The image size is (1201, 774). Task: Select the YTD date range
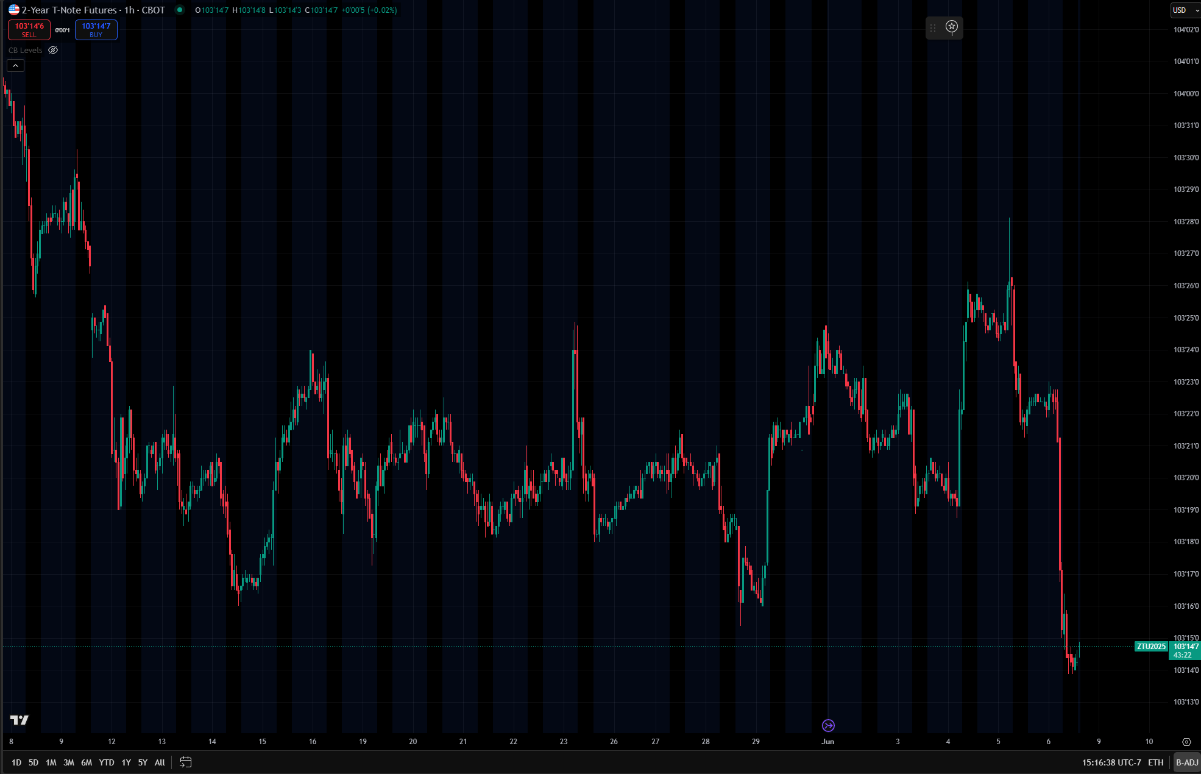(x=107, y=762)
